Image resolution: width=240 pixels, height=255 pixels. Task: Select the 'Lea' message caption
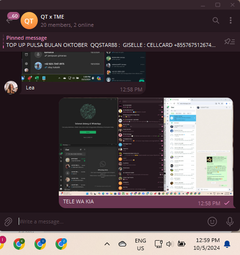(30, 88)
